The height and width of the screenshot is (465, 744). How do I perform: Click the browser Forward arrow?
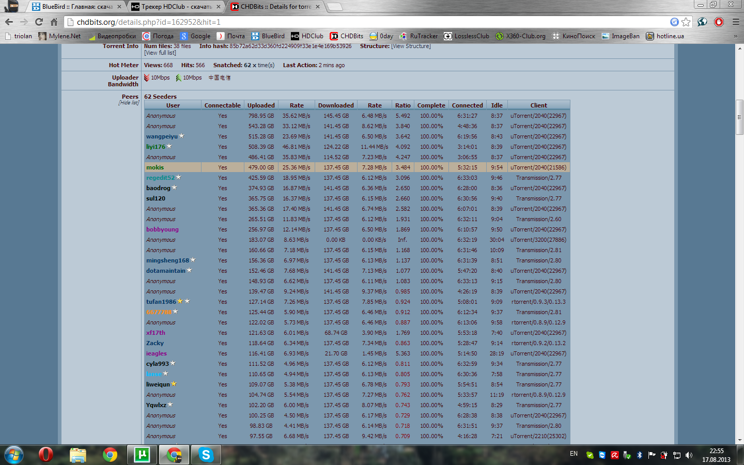(24, 22)
